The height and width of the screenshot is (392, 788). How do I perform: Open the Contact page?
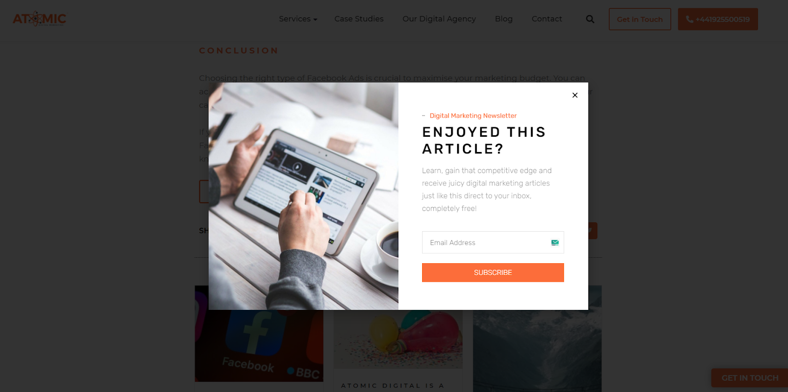[x=547, y=19]
